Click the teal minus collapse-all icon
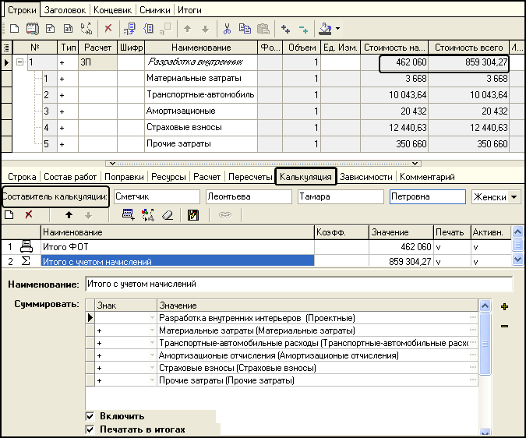The height and width of the screenshot is (438, 526). pyautogui.click(x=303, y=30)
